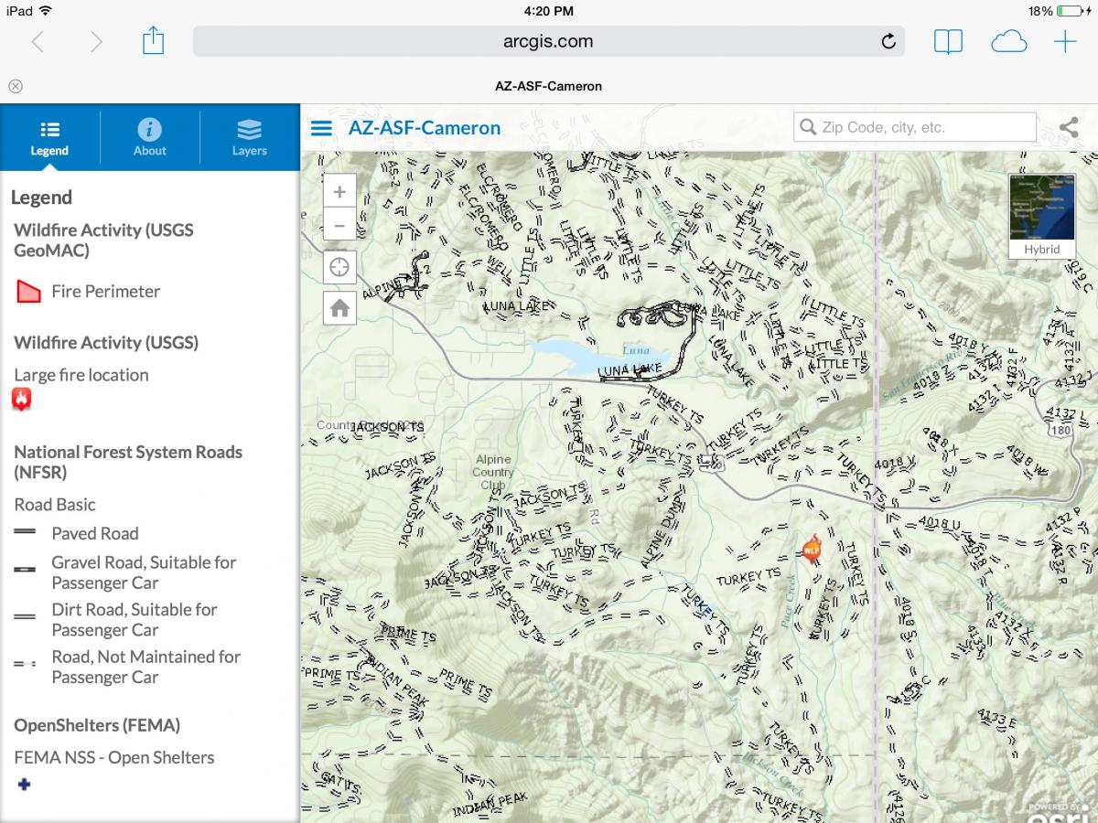This screenshot has width=1098, height=823.
Task: Click the Not Maintained road legend symbol
Action: pyautogui.click(x=26, y=664)
